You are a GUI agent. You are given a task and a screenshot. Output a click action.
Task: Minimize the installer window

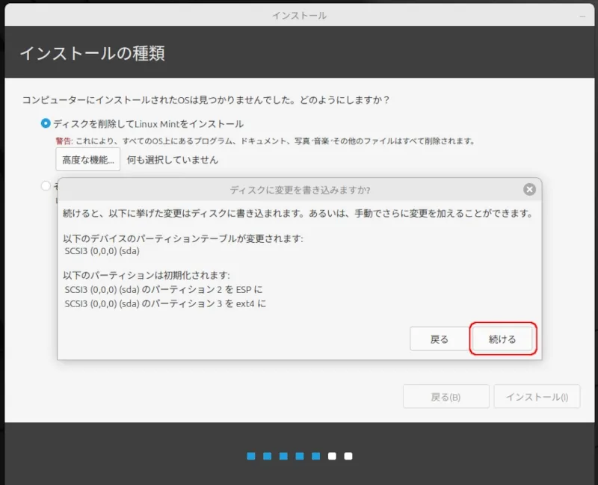point(582,16)
